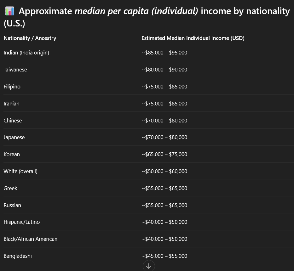Select the White (overall) row label
This screenshot has width=294, height=271.
(20, 171)
